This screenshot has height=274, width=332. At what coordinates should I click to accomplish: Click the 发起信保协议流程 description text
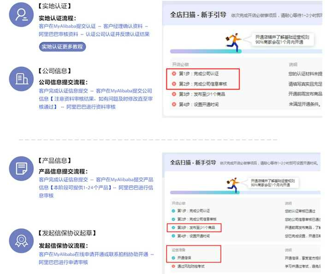pos(96,258)
